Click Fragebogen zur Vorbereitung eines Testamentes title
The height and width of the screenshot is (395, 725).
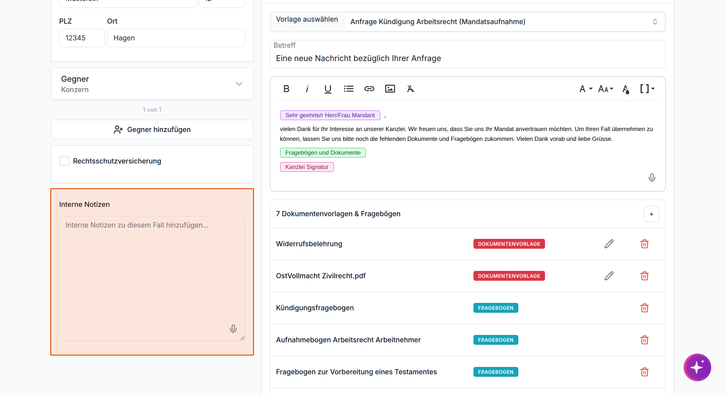coord(357,372)
